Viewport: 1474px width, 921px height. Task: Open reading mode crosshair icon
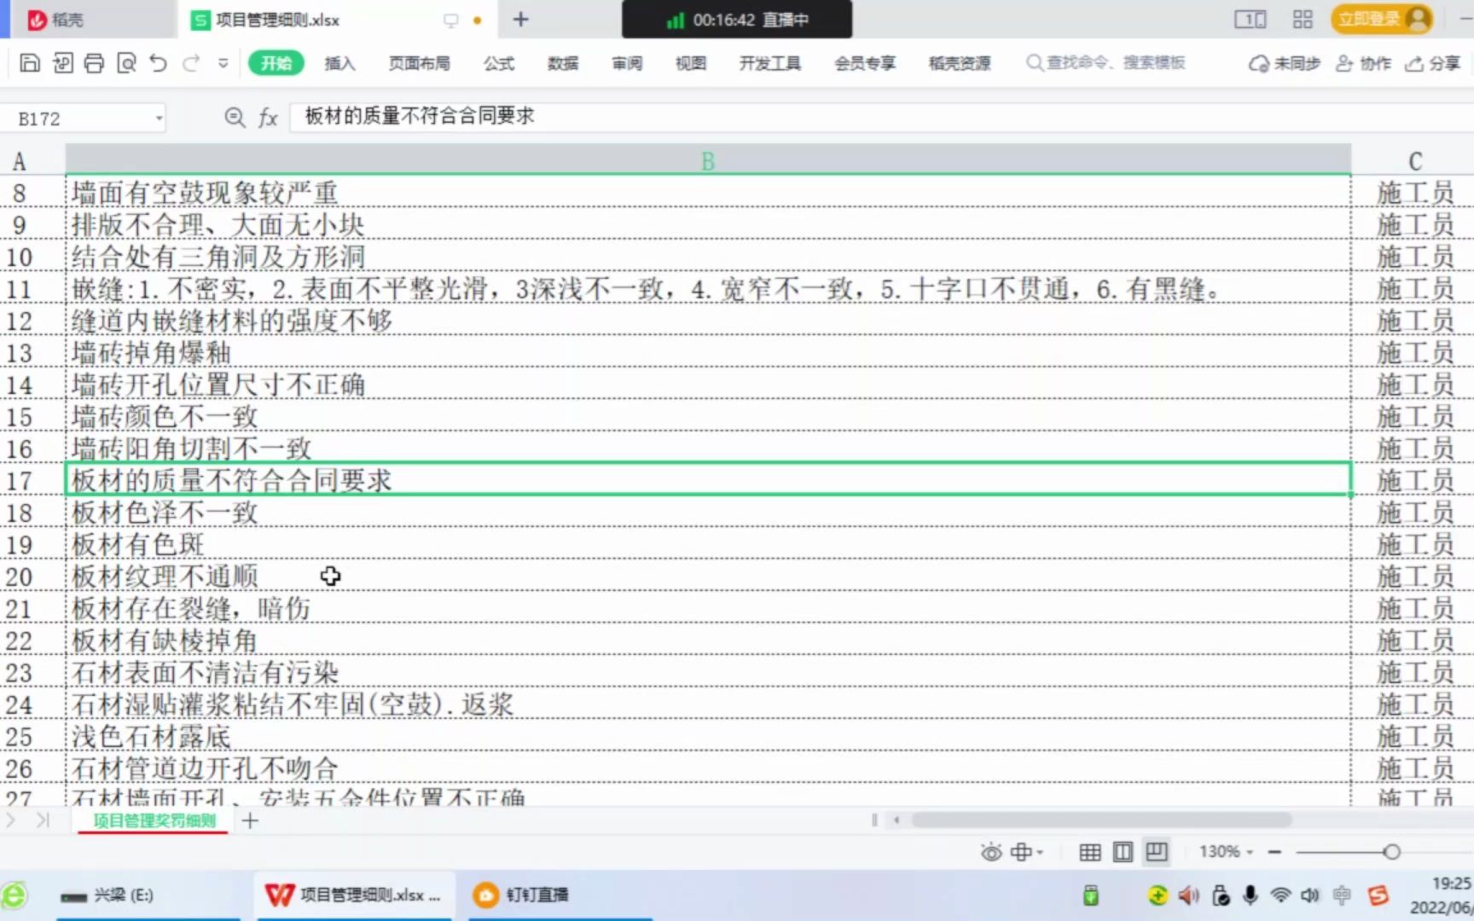(x=1021, y=851)
